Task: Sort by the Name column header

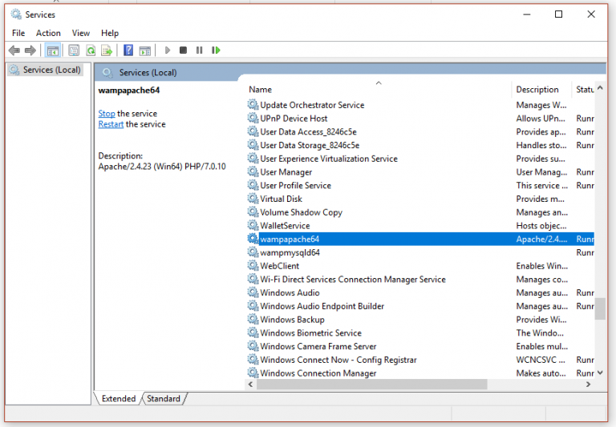Action: tap(260, 90)
